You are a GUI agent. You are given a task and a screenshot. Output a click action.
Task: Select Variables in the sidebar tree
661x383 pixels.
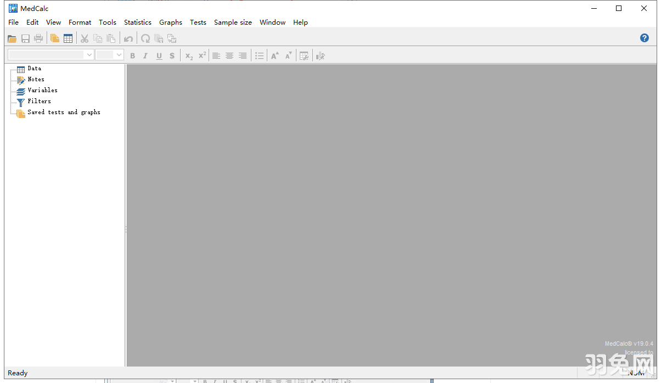click(42, 91)
